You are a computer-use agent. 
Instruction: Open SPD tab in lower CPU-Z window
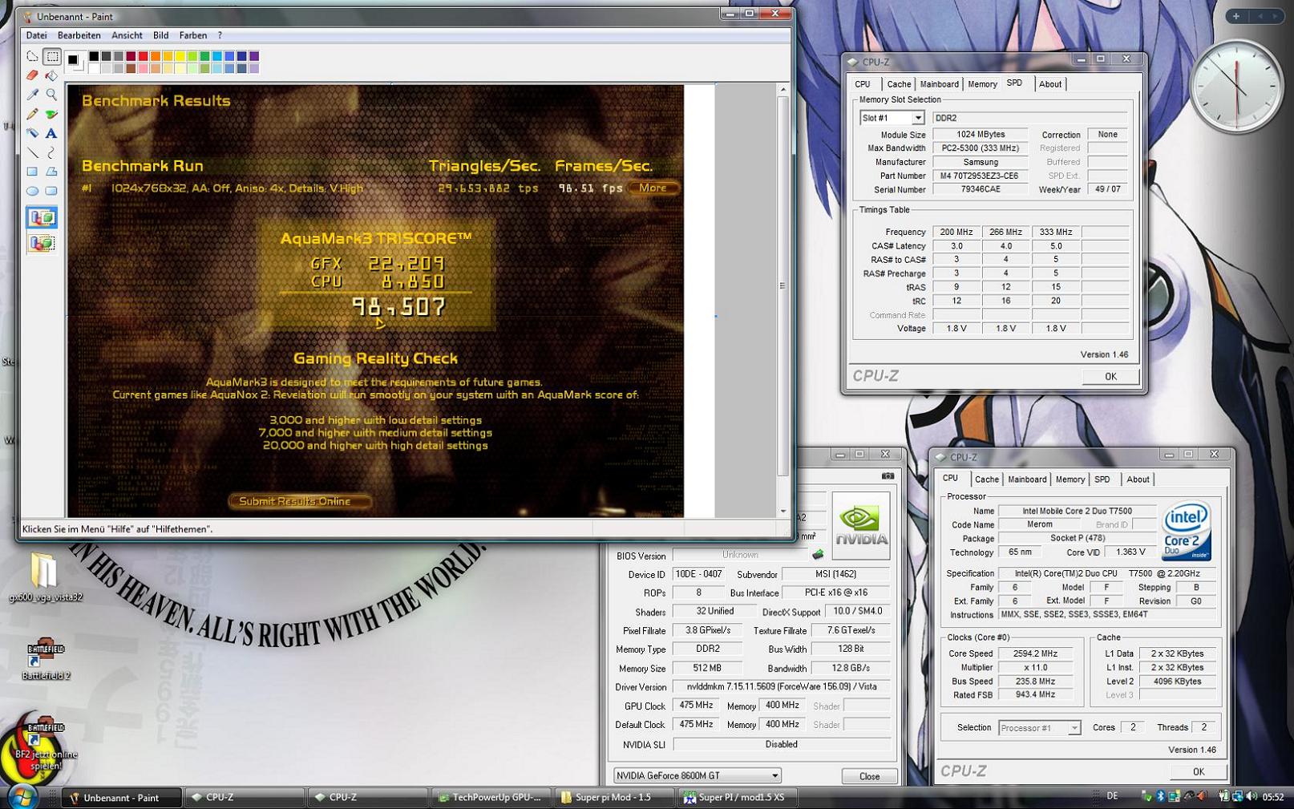(1102, 479)
